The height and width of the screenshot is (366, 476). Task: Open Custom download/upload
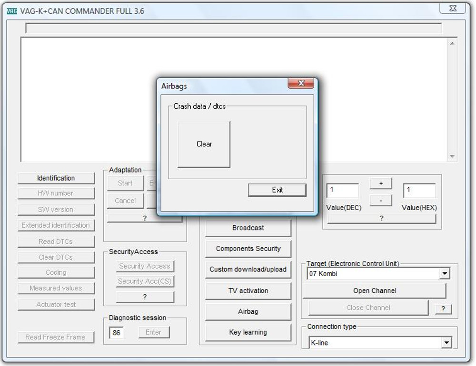click(x=248, y=269)
